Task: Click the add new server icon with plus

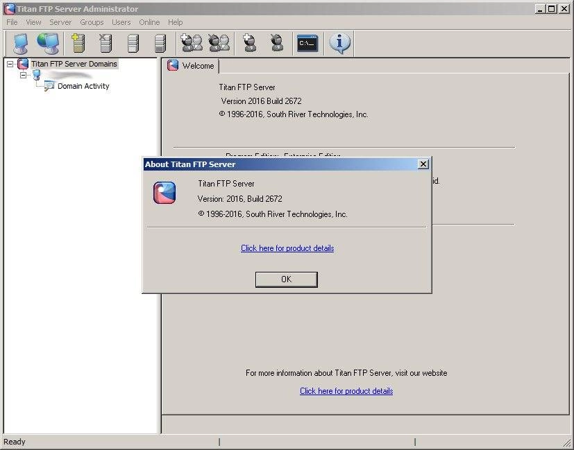Action: pos(78,44)
